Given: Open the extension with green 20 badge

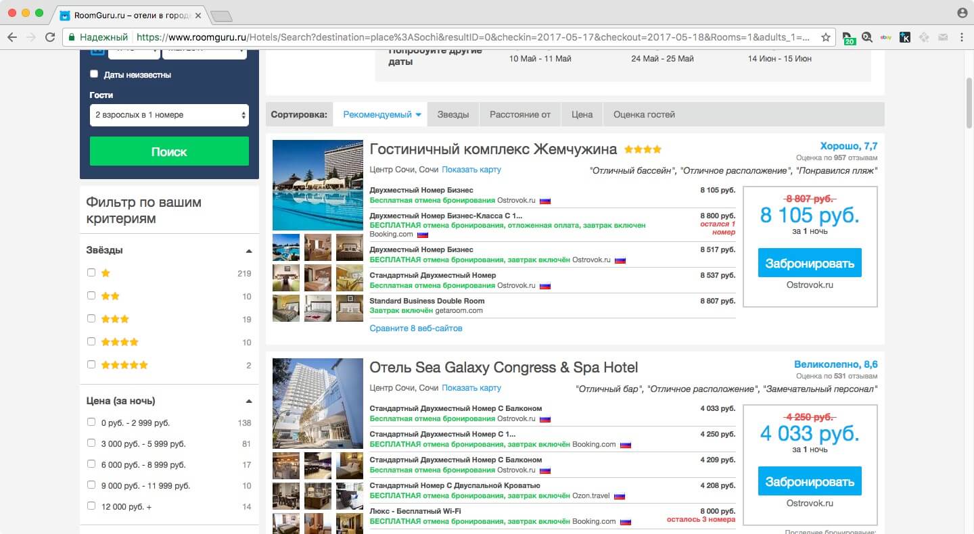Looking at the screenshot, I should tap(850, 38).
